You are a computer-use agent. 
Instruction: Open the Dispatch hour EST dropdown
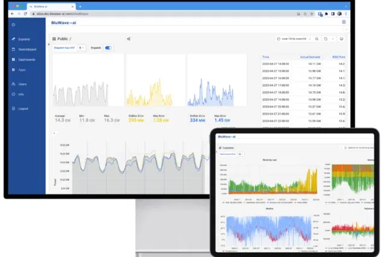click(81, 48)
